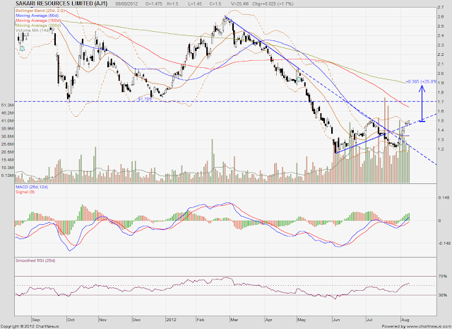The image size is (452, 329).
Task: Click the Smoothed RSI (25d) label
Action: click(35, 260)
